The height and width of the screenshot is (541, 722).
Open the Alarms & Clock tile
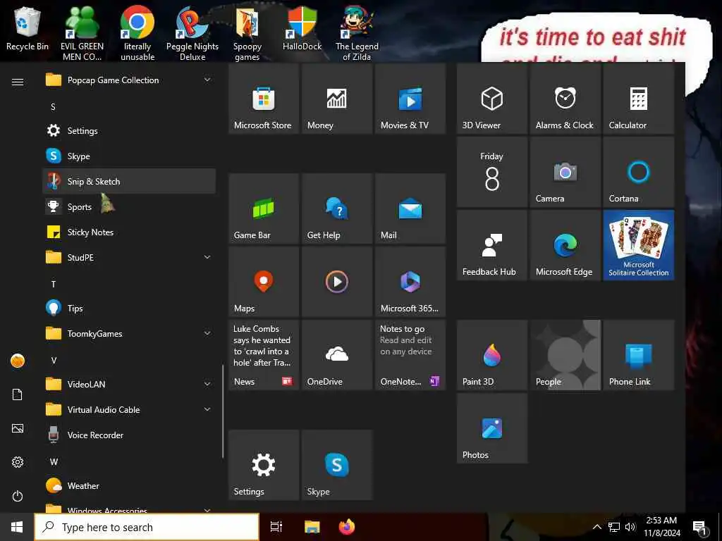[x=565, y=99]
